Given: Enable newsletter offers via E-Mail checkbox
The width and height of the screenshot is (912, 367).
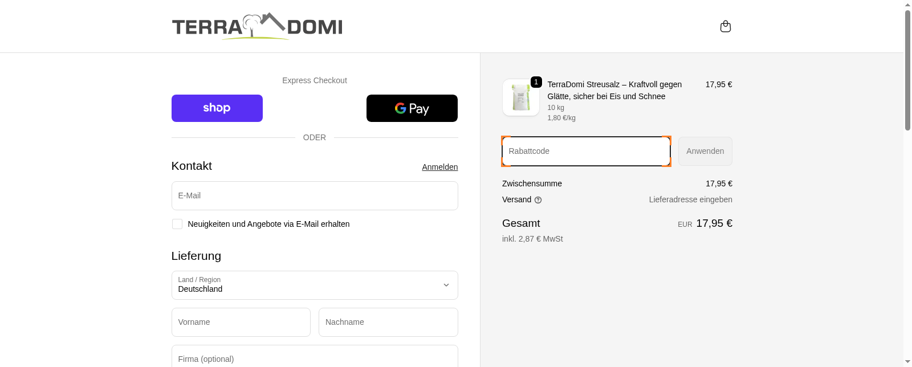Looking at the screenshot, I should 177,224.
